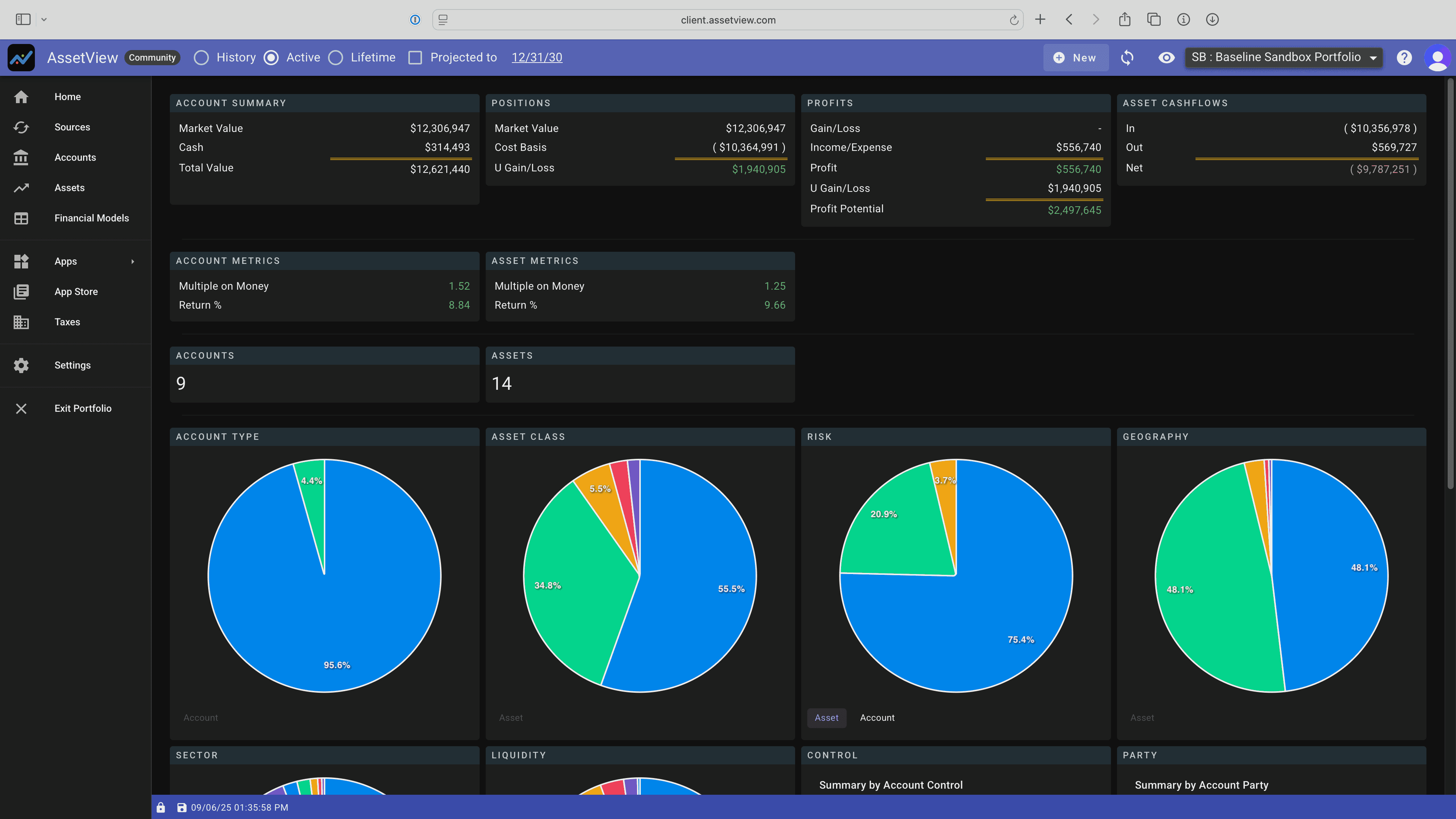Open Settings in the sidebar menu
The image size is (1456, 819).
(x=72, y=365)
